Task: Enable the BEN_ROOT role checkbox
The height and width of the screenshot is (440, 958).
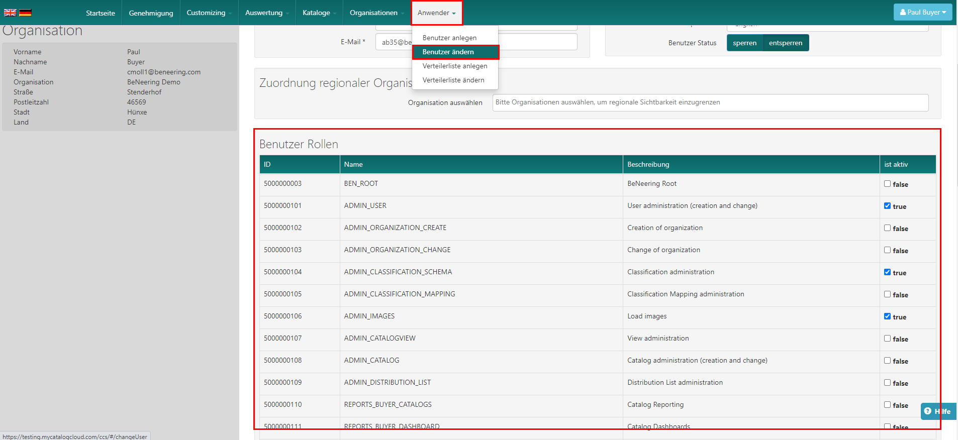Action: coord(887,184)
